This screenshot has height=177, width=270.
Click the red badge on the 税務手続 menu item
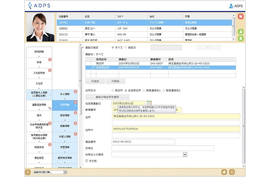50,145
